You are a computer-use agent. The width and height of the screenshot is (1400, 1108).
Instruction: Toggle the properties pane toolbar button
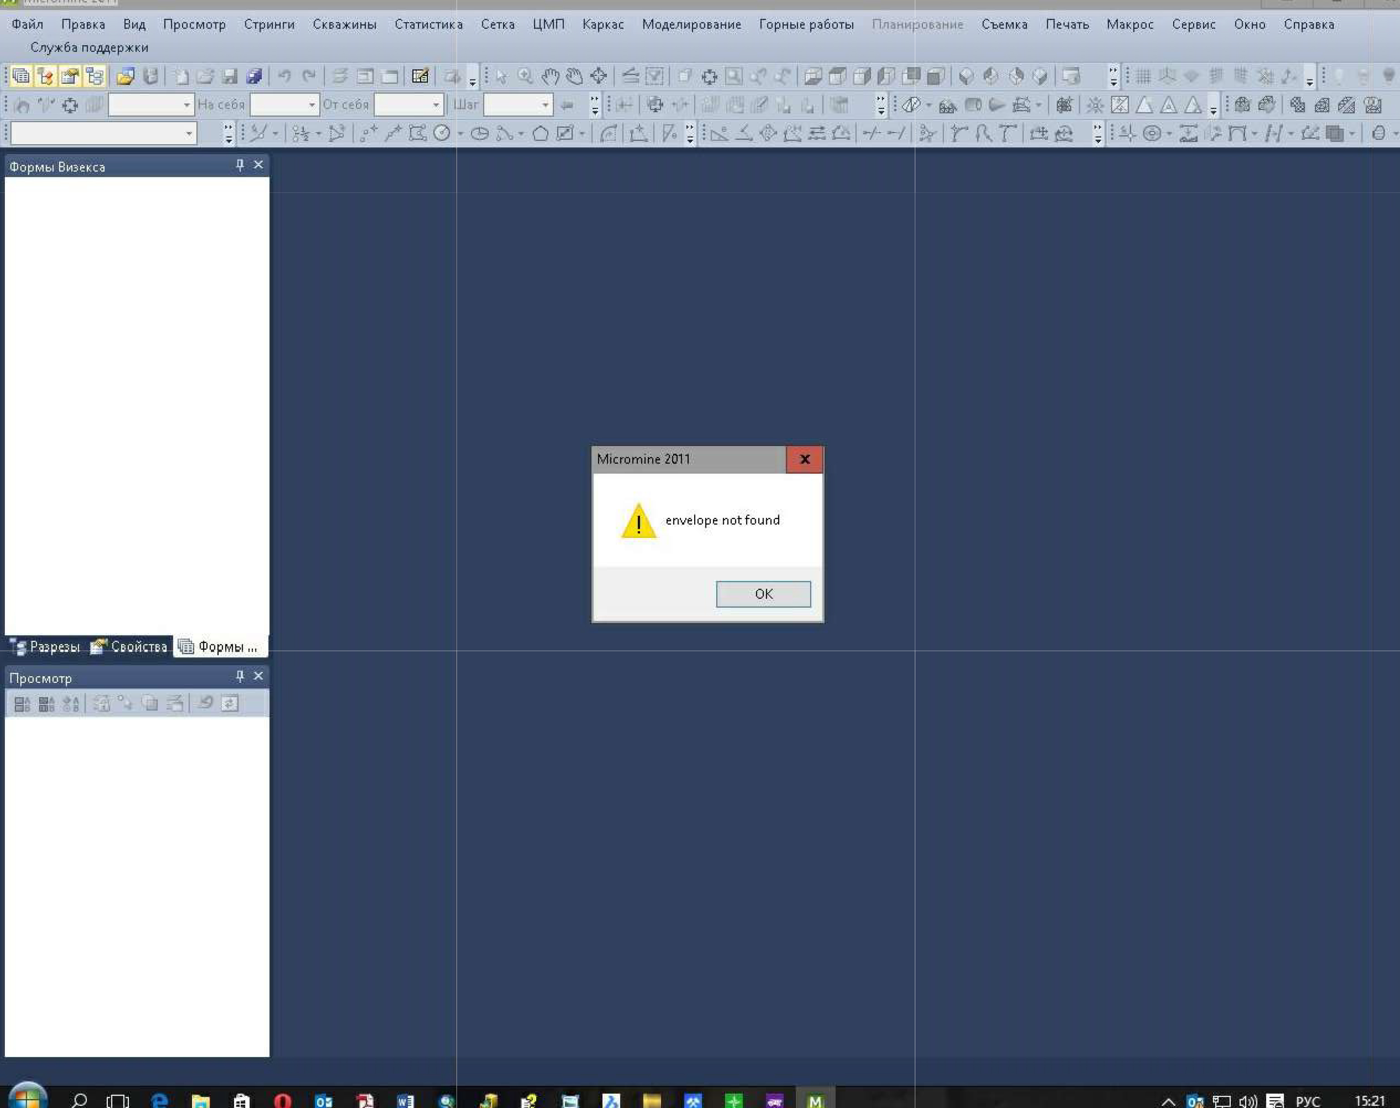point(69,77)
